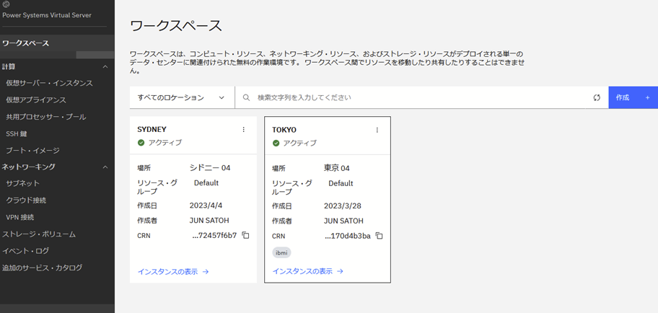This screenshot has width=658, height=313.
Task: Copy the SYDNEY workspace CRN
Action: 246,235
